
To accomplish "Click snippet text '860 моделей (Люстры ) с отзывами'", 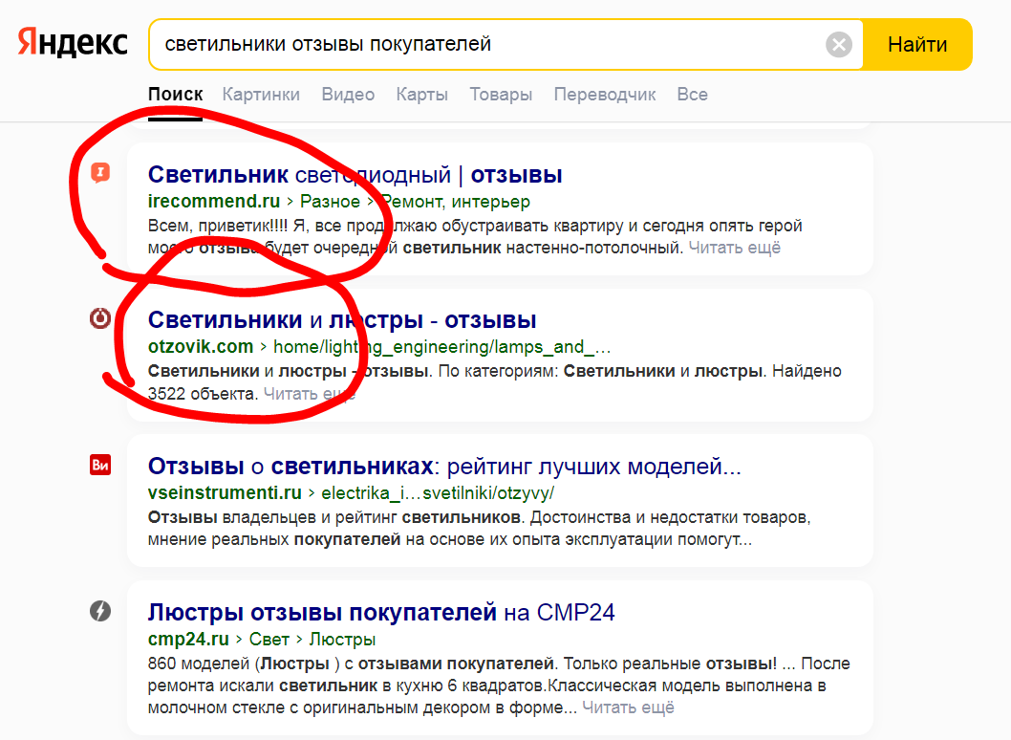I will [x=295, y=664].
